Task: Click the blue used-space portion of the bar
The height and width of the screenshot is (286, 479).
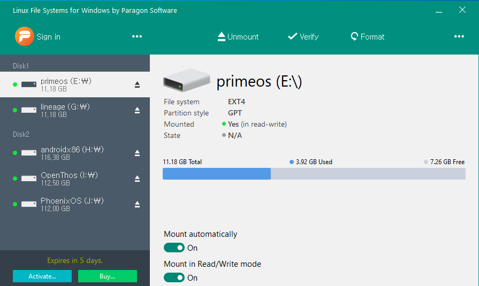Action: coord(217,174)
